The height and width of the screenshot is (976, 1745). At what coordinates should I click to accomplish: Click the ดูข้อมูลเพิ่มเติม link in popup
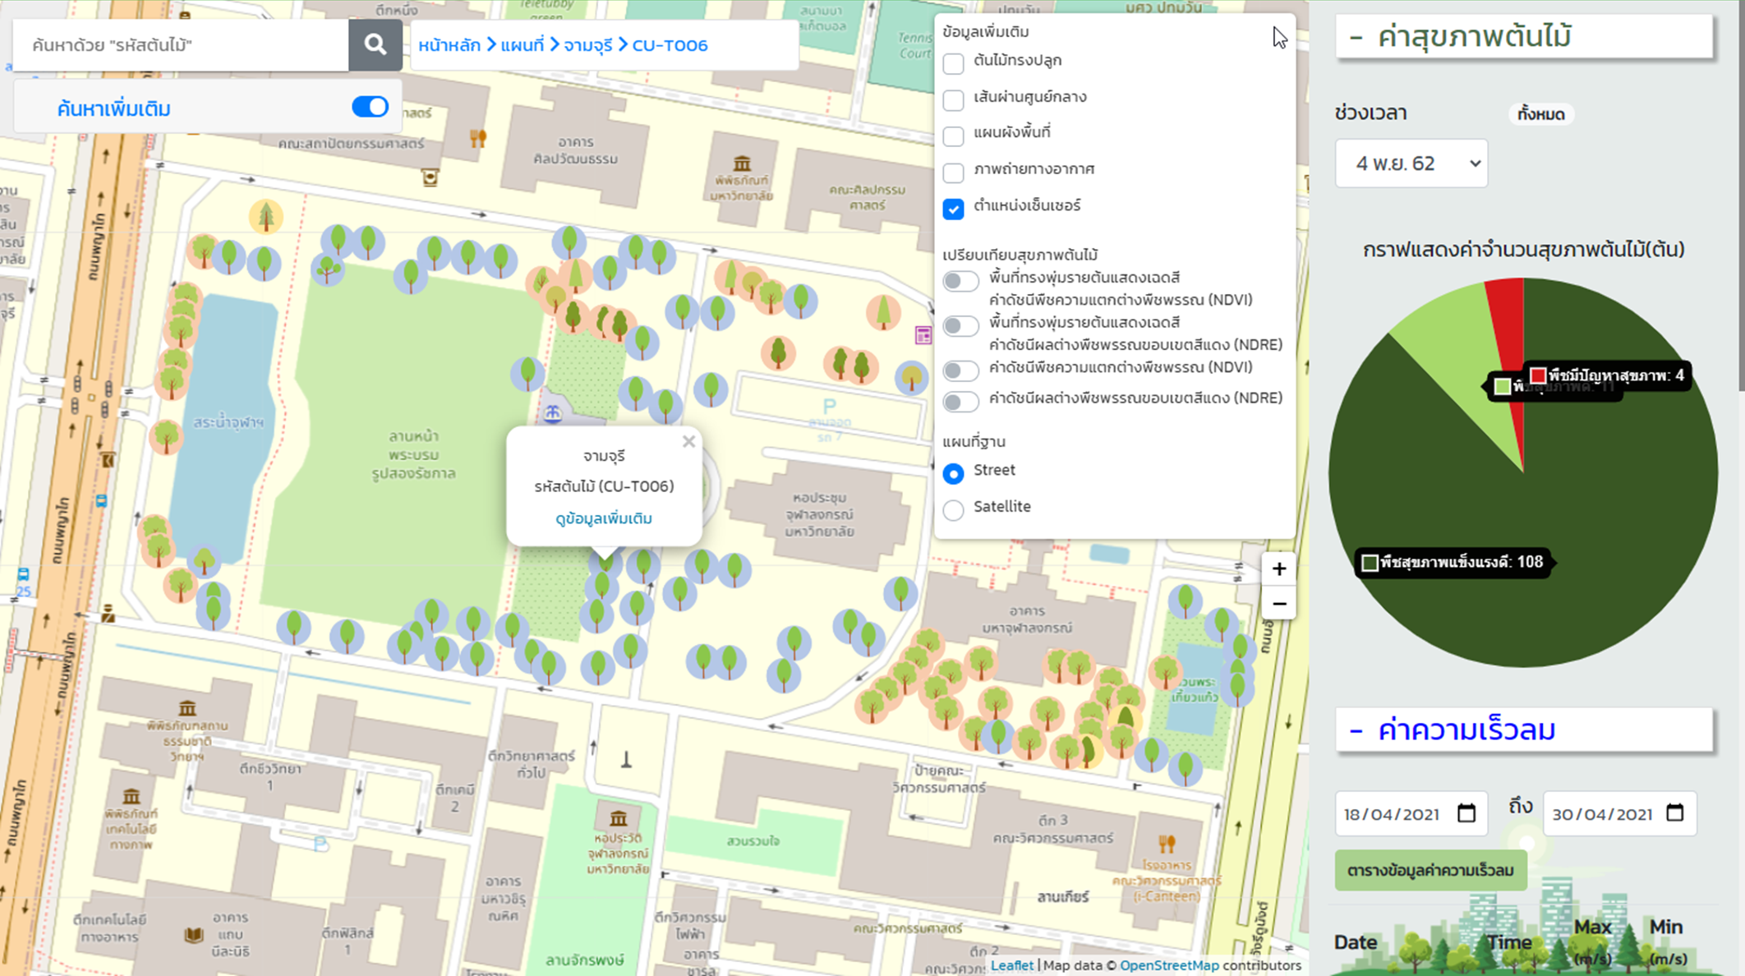click(604, 518)
